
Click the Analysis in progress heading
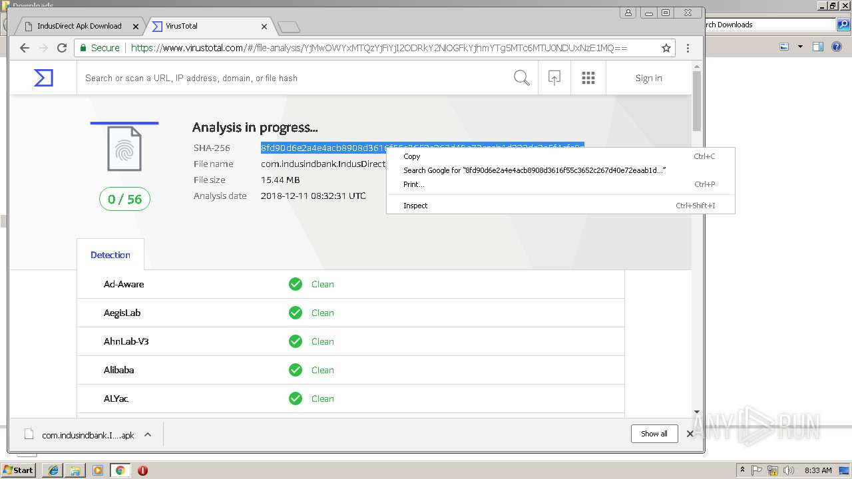pyautogui.click(x=255, y=128)
